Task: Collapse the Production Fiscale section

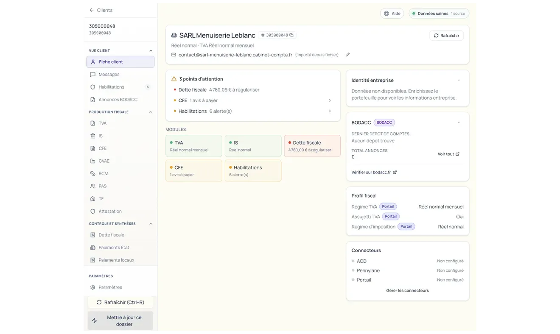Action: 151,112
